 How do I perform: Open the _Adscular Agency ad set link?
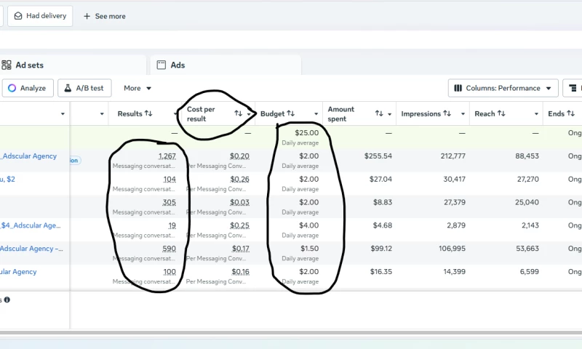[29, 156]
